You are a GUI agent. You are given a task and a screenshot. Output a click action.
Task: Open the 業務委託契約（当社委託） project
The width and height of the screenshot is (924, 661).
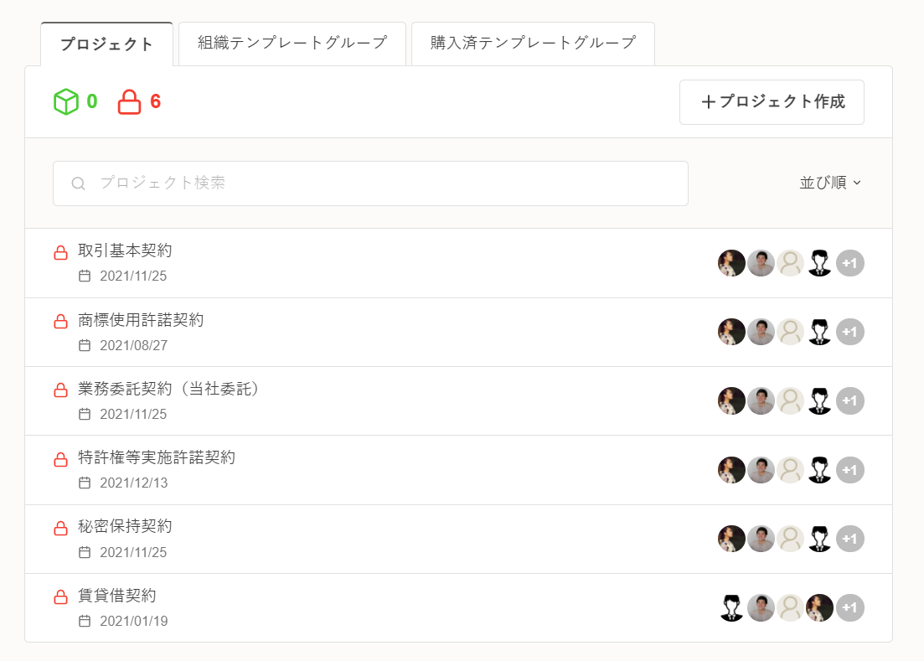(169, 390)
